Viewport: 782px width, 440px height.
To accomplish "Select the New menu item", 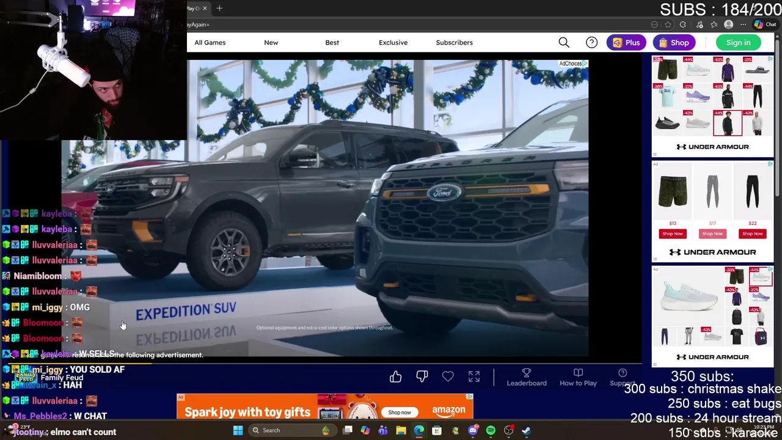I will 271,42.
